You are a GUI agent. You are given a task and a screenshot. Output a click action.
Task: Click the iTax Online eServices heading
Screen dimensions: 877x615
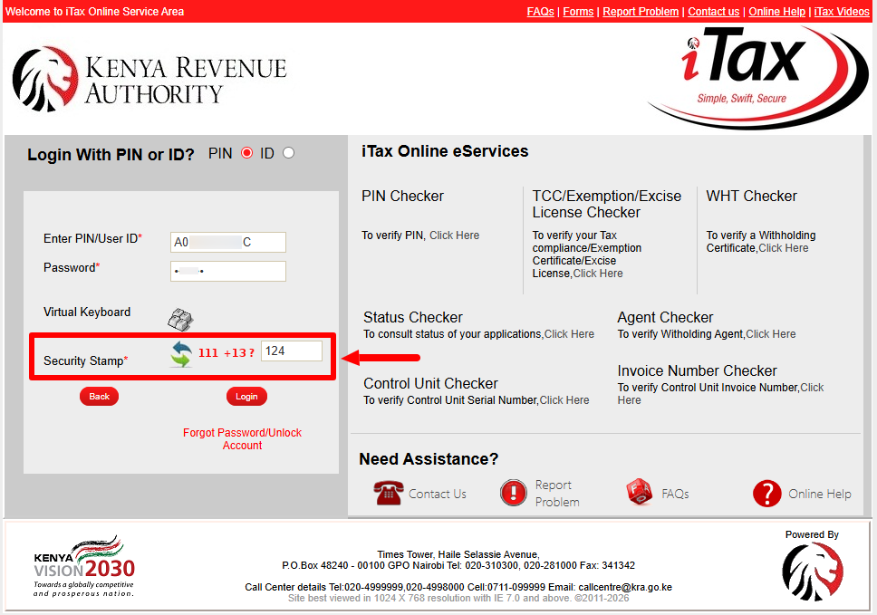pyautogui.click(x=445, y=151)
